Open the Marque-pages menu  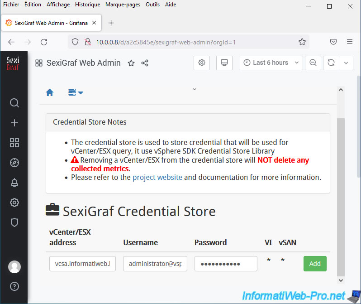[123, 5]
